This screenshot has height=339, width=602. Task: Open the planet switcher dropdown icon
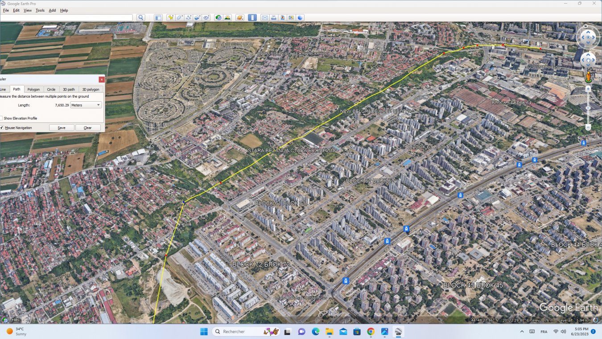coord(240,18)
